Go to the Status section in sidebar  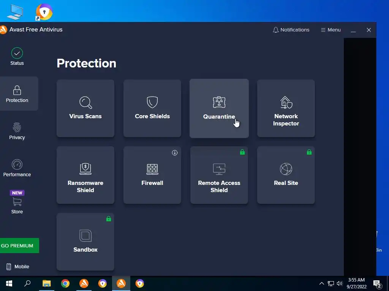pyautogui.click(x=17, y=57)
